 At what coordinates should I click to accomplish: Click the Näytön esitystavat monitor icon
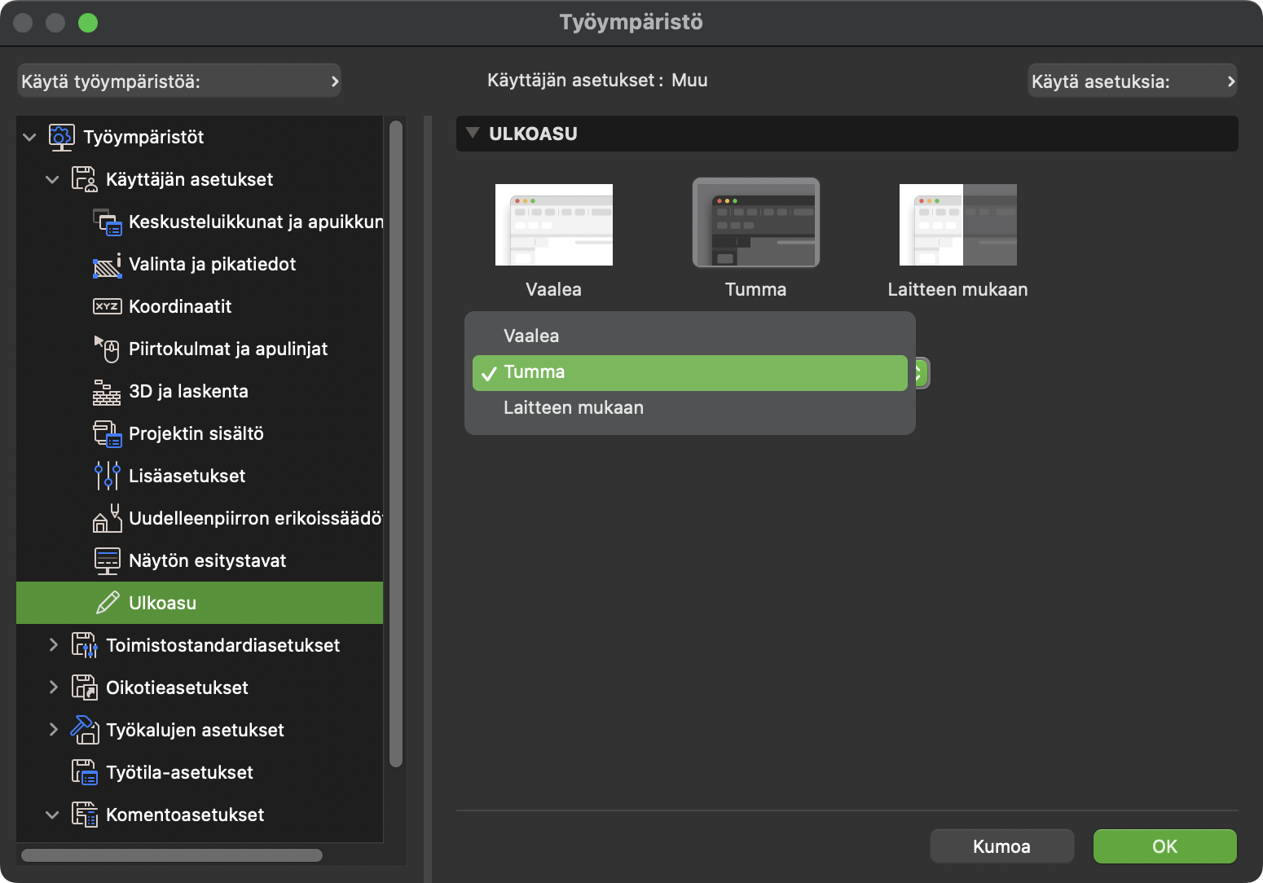tap(107, 560)
